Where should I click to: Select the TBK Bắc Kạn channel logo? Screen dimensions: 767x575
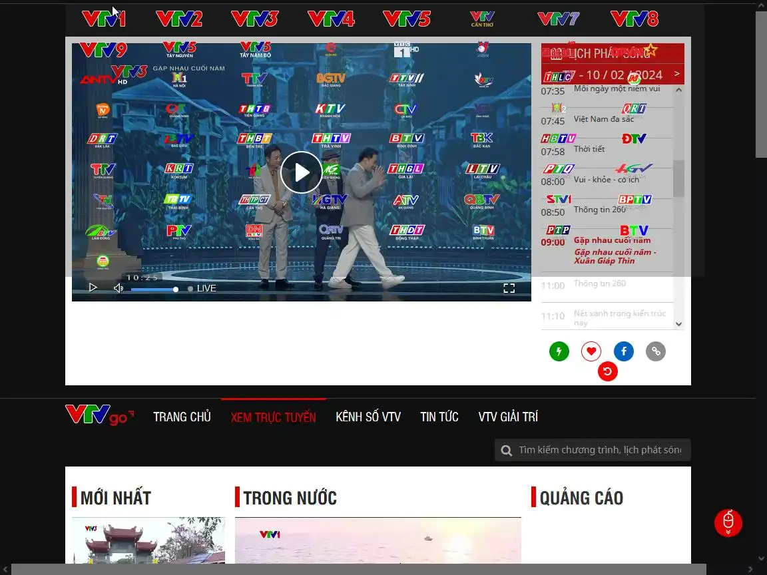[x=482, y=140]
